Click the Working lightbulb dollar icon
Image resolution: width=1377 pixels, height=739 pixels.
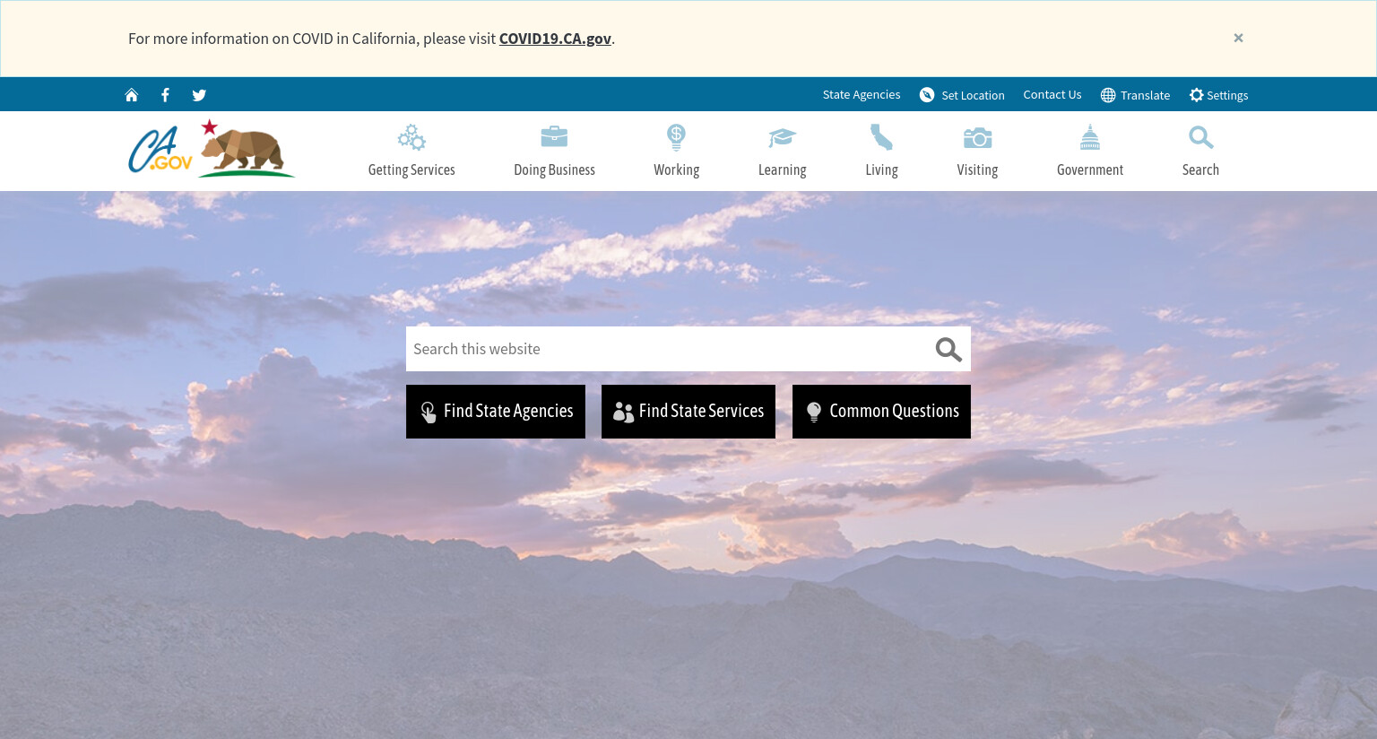[676, 137]
